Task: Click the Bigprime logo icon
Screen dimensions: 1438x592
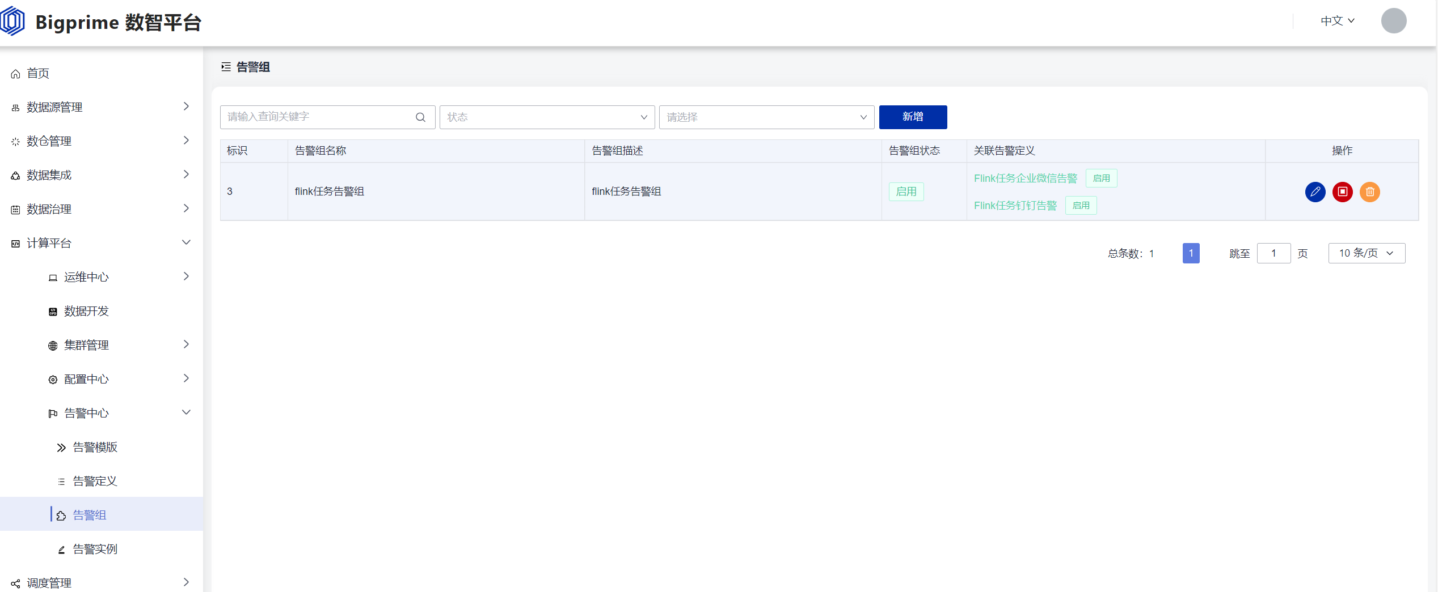Action: point(13,22)
